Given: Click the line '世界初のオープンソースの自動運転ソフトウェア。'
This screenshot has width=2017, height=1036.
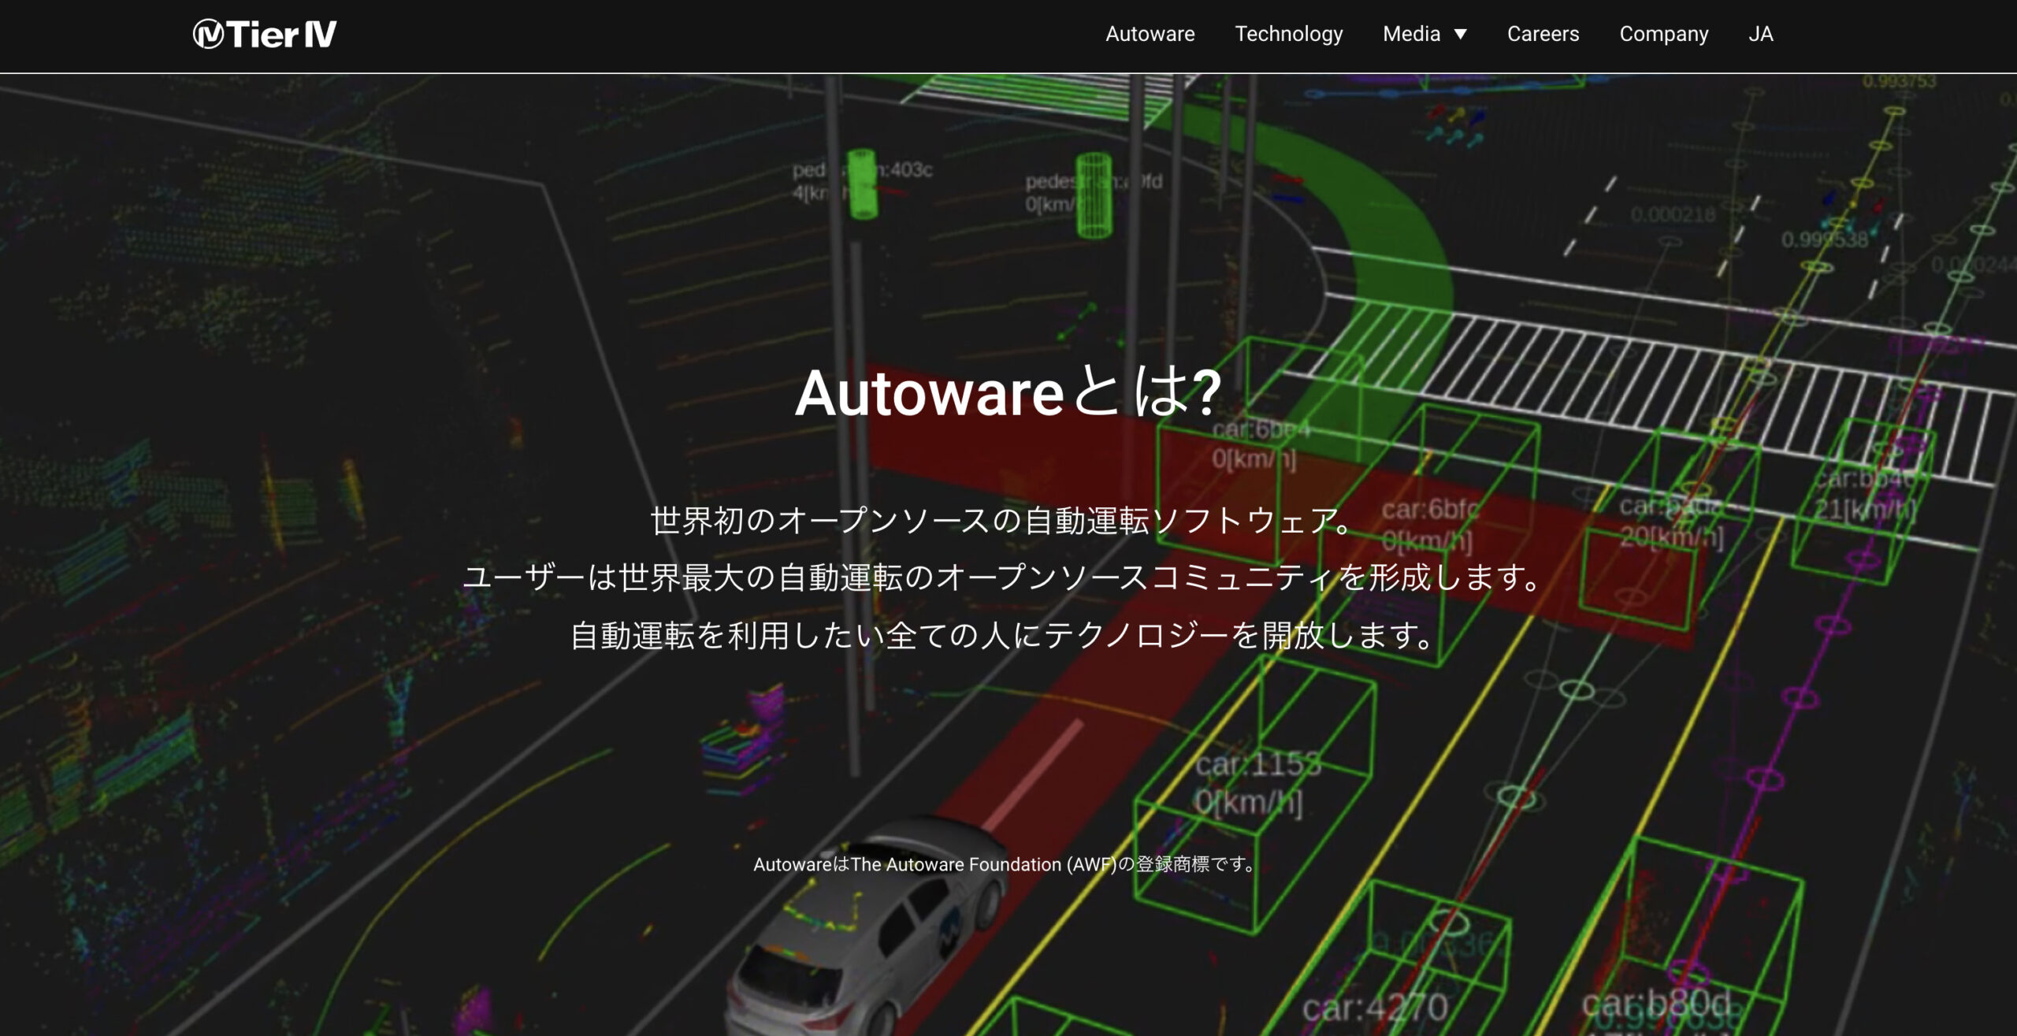Looking at the screenshot, I should (1002, 521).
